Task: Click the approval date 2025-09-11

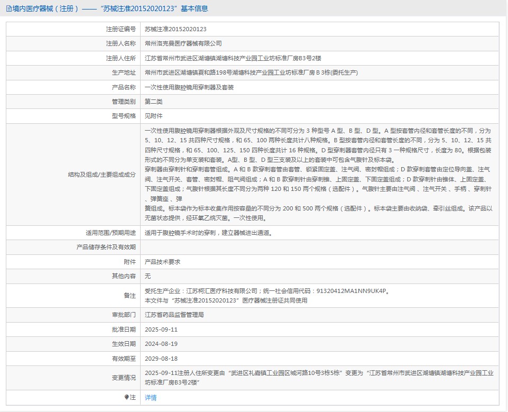Action: click(161, 329)
